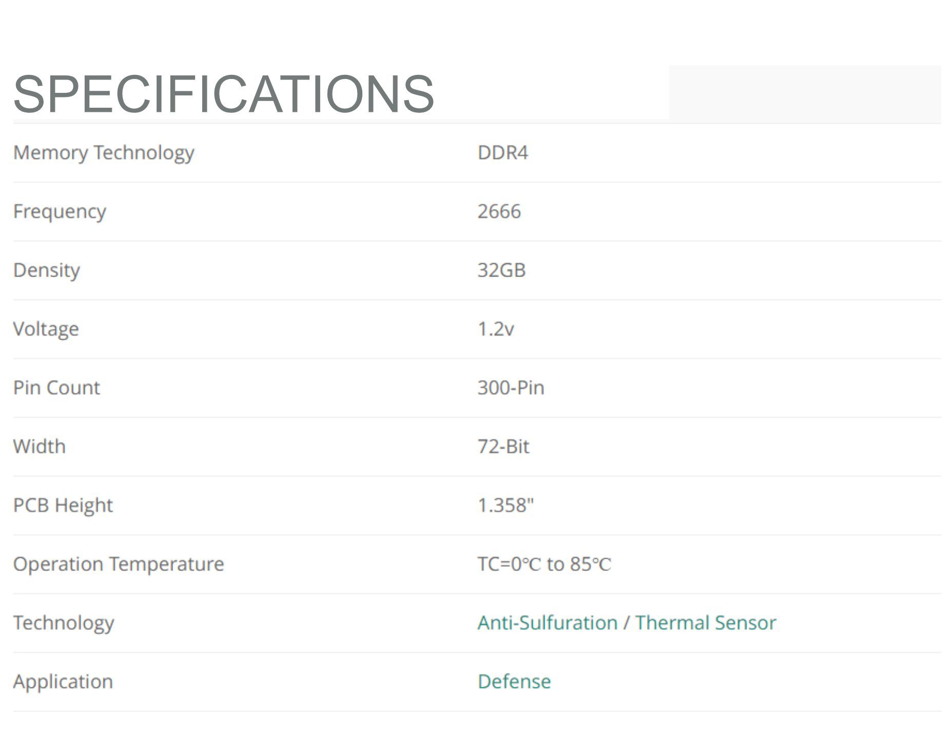
Task: Select the Operation Temperature label
Action: [119, 564]
